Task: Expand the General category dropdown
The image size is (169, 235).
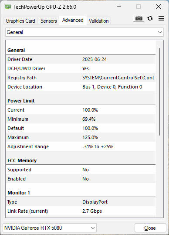Action: [x=84, y=32]
